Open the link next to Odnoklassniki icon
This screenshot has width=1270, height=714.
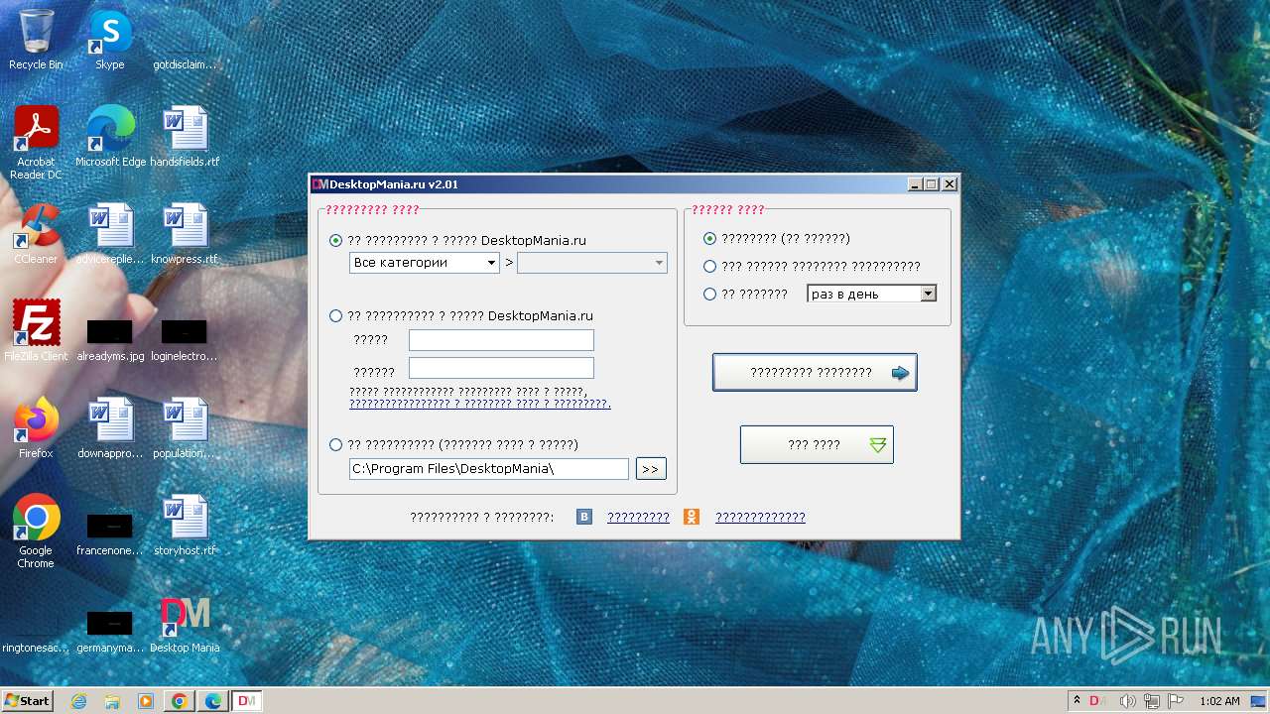click(760, 517)
